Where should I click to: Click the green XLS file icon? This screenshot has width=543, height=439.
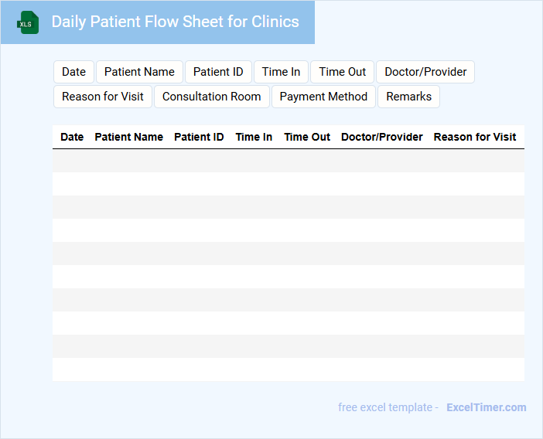(28, 22)
